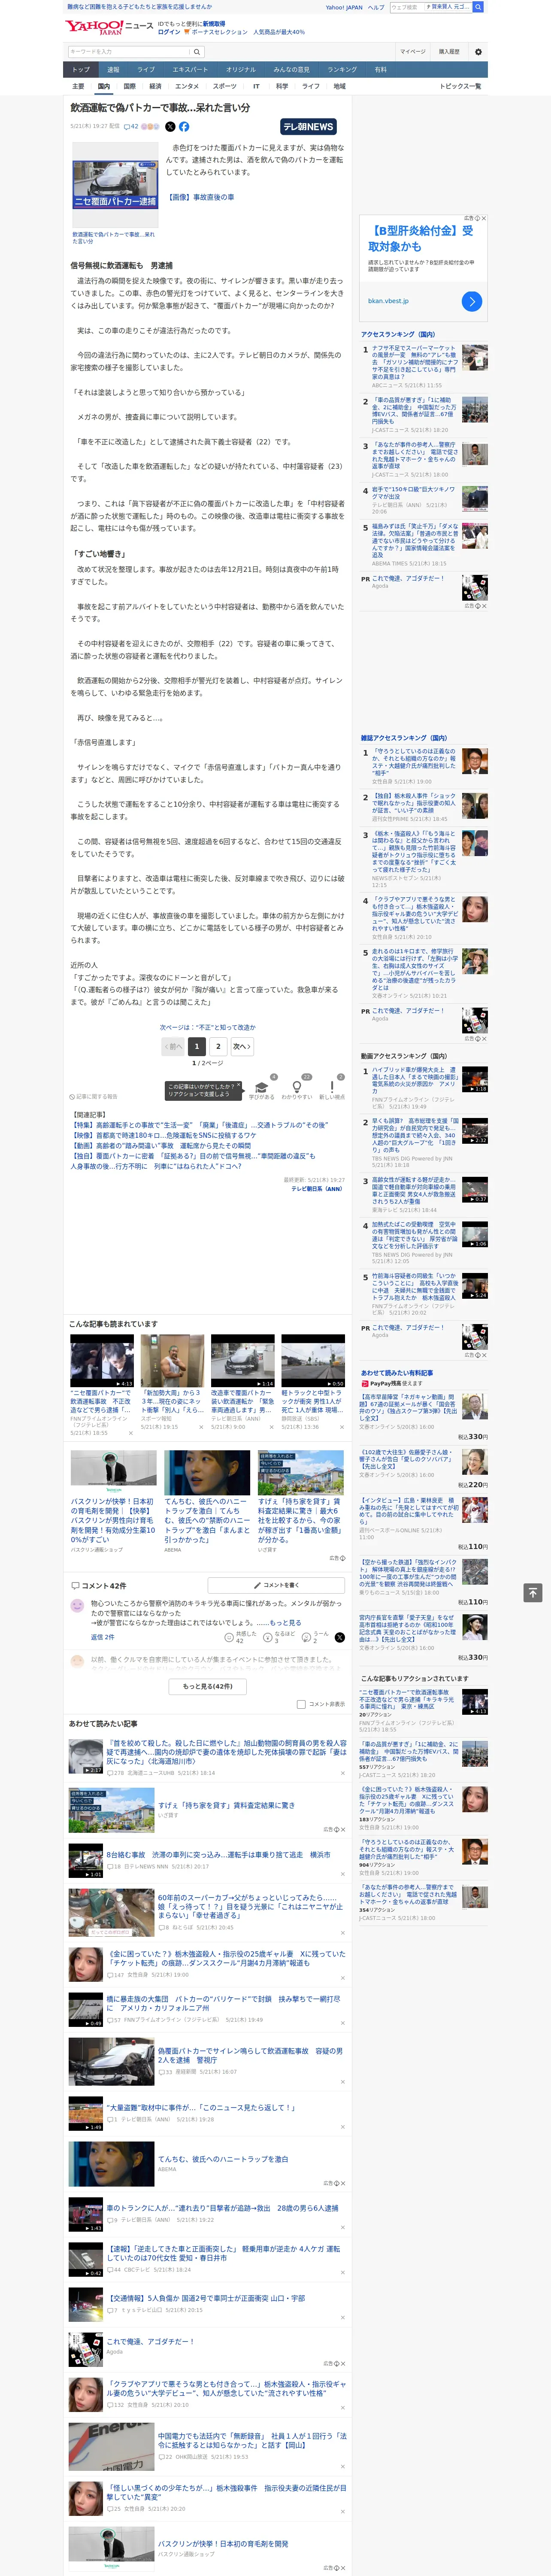Close the B型肝炎給付金 advertisement
Screen dimensions: 551x2576
point(484,218)
